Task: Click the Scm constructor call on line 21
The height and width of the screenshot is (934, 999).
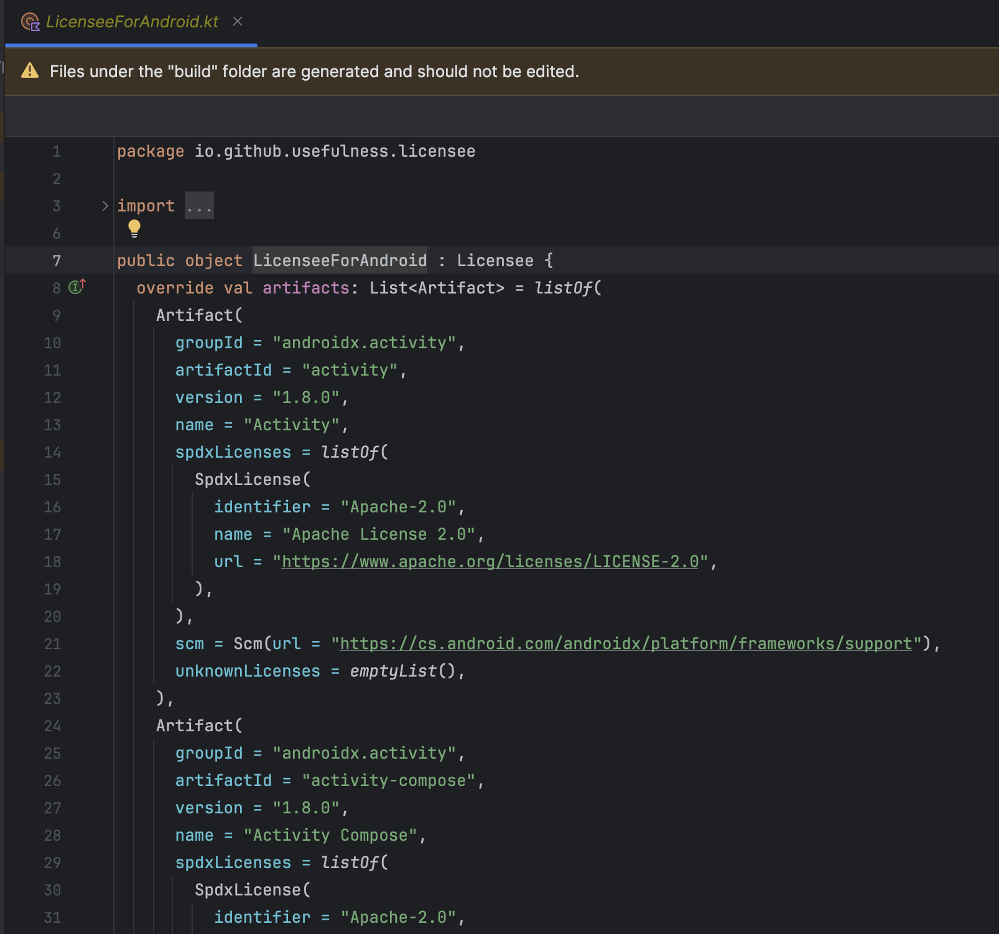Action: pyautogui.click(x=248, y=644)
